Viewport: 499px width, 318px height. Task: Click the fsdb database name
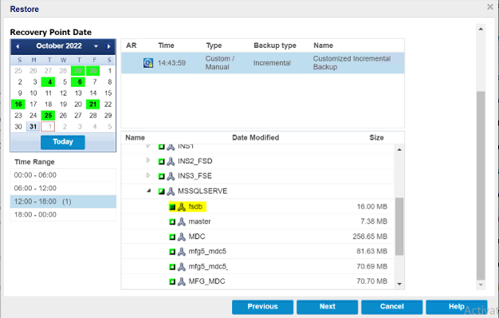pos(195,207)
